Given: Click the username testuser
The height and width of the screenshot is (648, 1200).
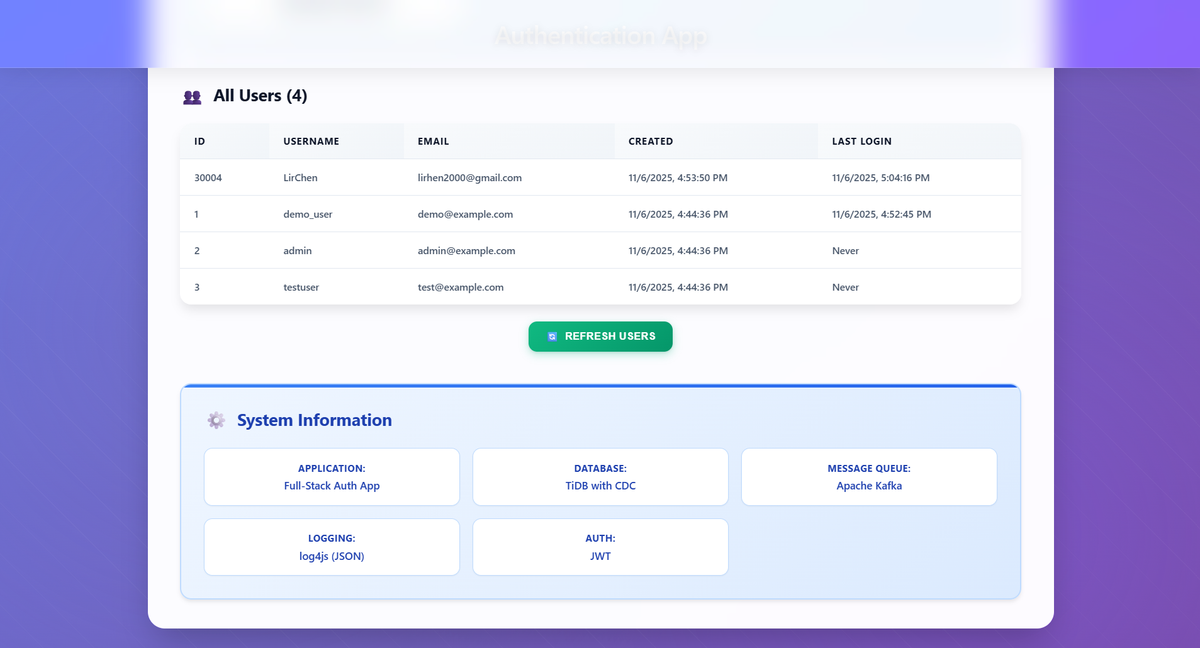Looking at the screenshot, I should [x=301, y=288].
